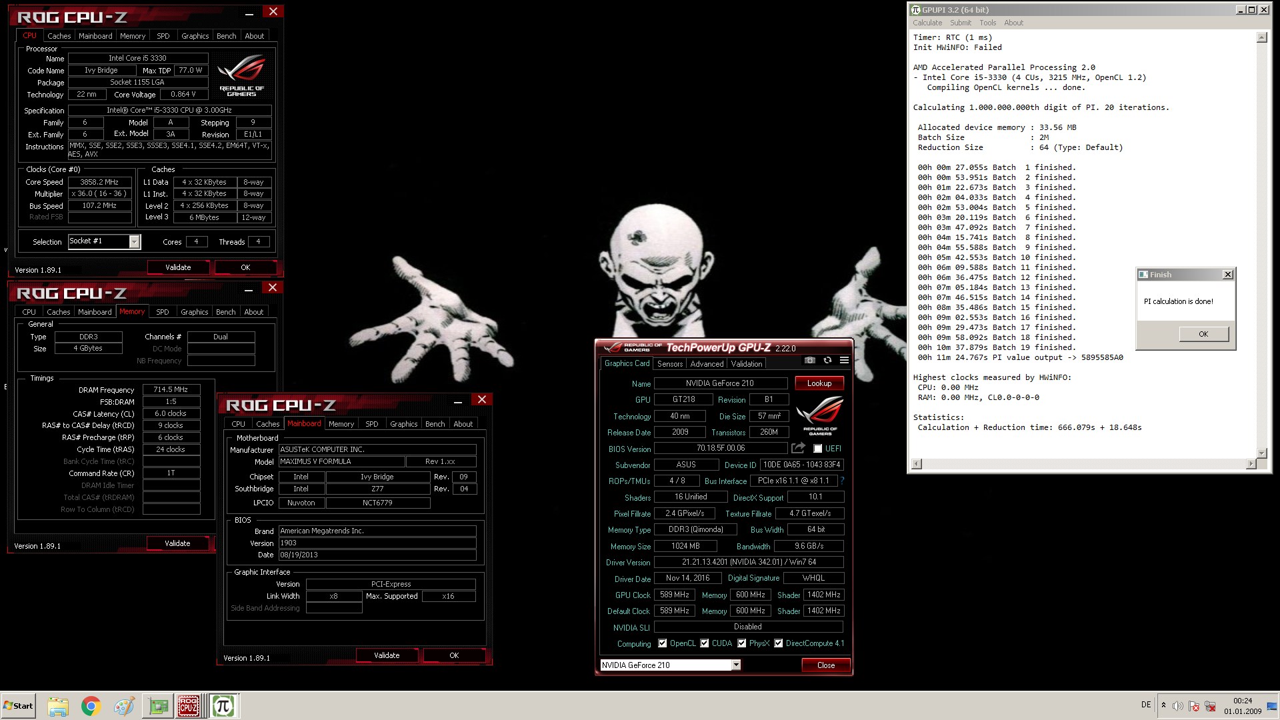Open Action Center flag icon in tray

1194,706
